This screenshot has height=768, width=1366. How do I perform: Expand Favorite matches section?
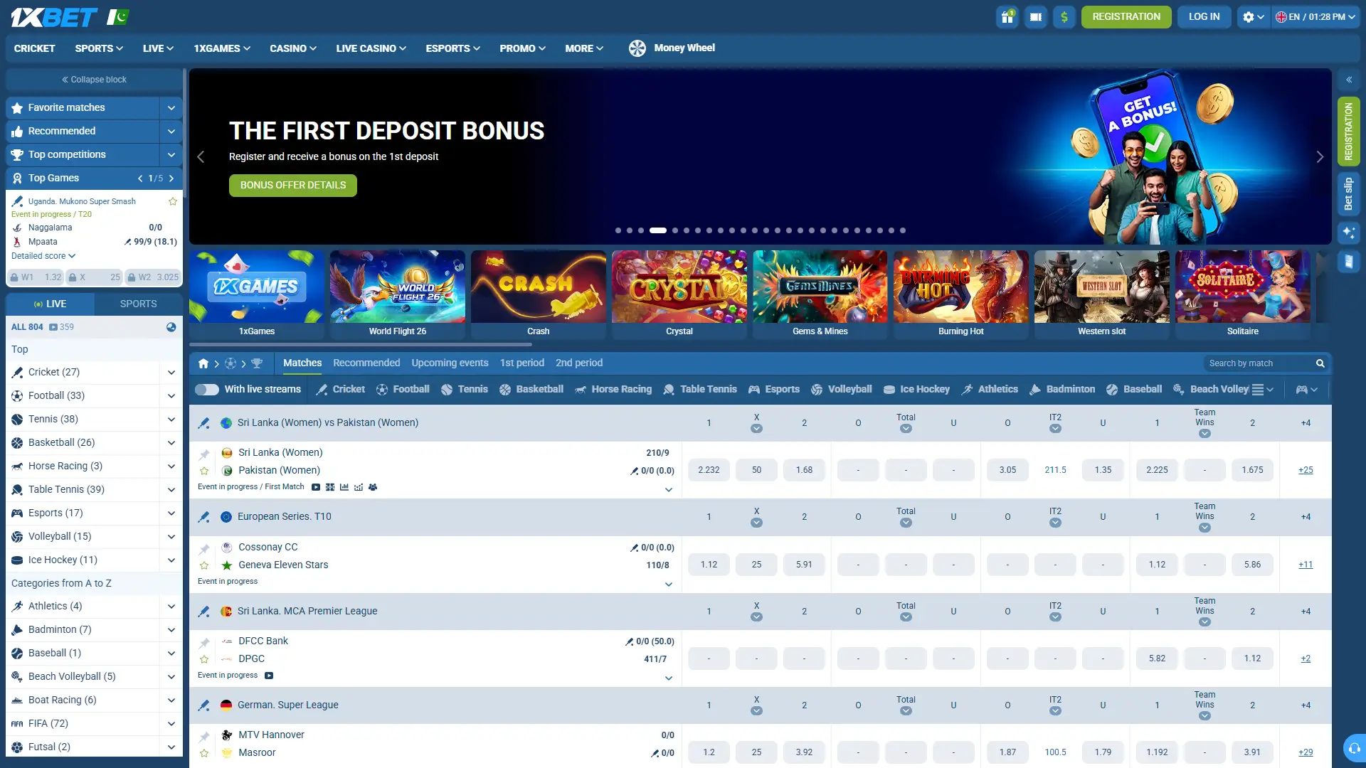click(x=171, y=108)
